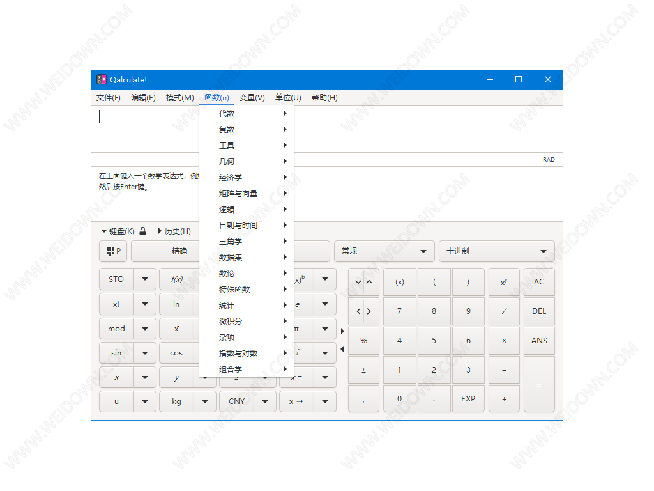This screenshot has width=654, height=491.
Task: Open the 单位(U) menu
Action: coord(288,98)
